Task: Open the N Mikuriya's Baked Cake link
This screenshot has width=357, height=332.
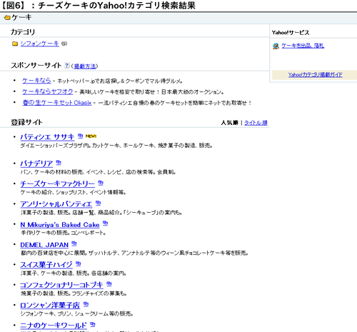Action: (60, 224)
